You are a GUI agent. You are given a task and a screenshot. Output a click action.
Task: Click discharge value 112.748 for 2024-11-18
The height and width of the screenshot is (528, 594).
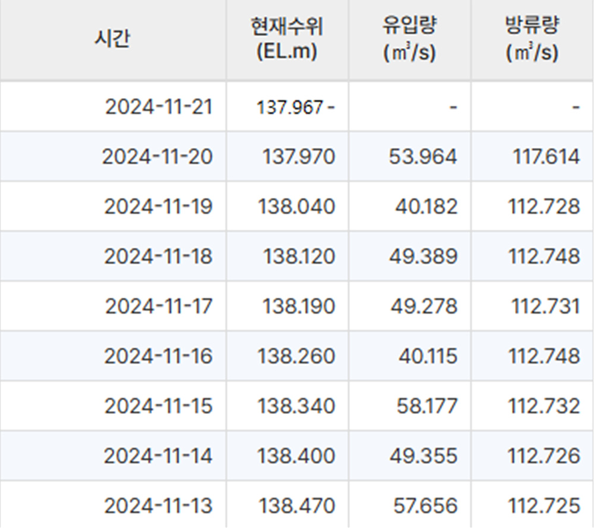tap(544, 257)
